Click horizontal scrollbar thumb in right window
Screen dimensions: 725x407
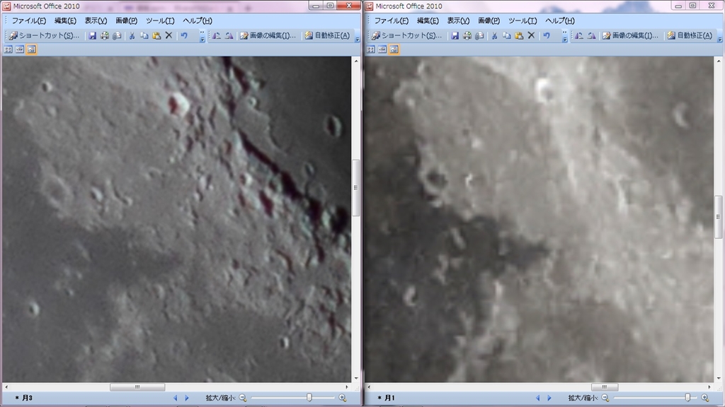click(605, 387)
